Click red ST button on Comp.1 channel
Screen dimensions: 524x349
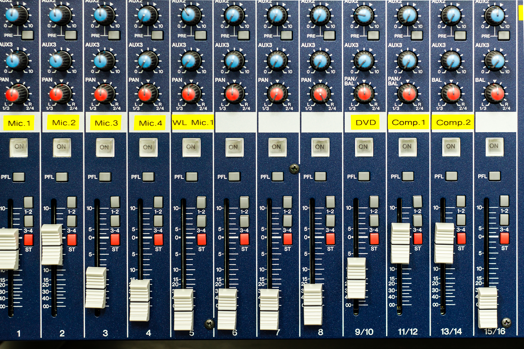click(x=418, y=239)
